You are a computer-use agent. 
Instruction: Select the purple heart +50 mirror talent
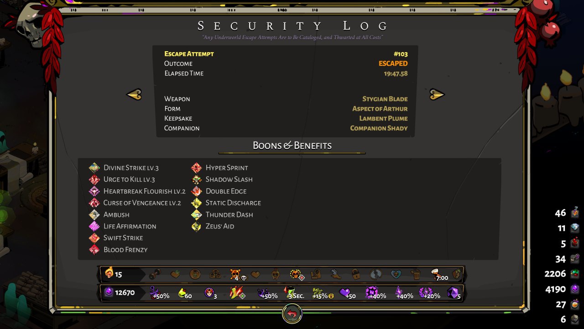coord(346,293)
